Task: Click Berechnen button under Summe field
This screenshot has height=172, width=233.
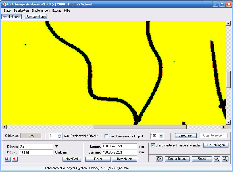Action: coord(124,159)
